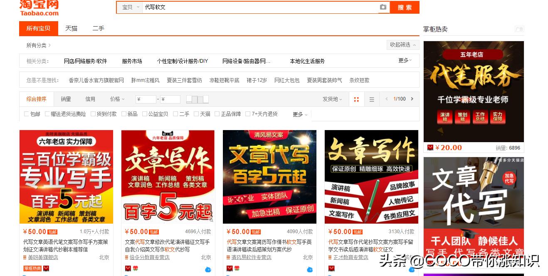Click the 文章代写 百字5元起 product thumbnail
This screenshot has width=548, height=276.
click(269, 177)
